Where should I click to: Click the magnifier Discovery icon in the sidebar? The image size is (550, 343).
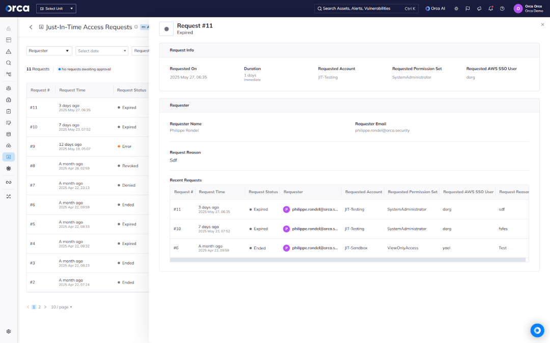9,63
